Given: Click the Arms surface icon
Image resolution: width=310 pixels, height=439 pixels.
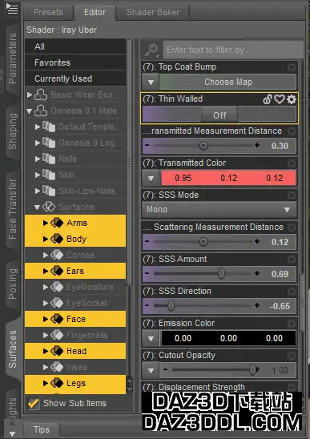Looking at the screenshot, I should (x=57, y=223).
